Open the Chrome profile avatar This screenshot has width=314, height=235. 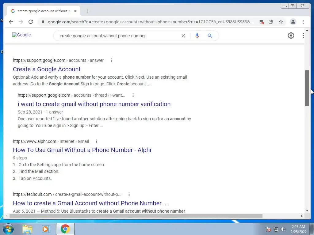click(293, 22)
